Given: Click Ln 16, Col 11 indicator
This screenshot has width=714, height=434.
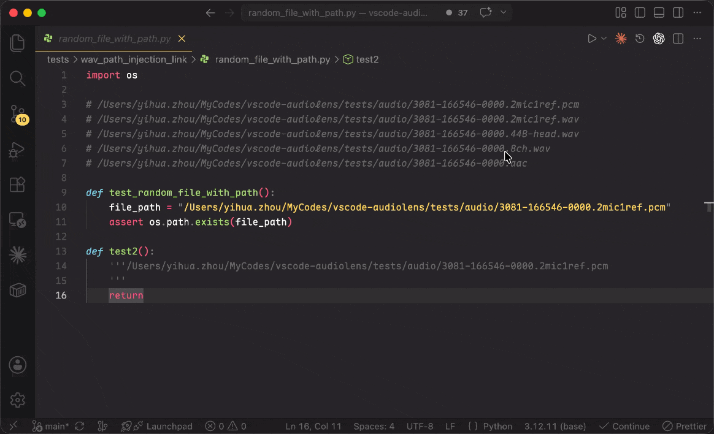Looking at the screenshot, I should coord(313,426).
